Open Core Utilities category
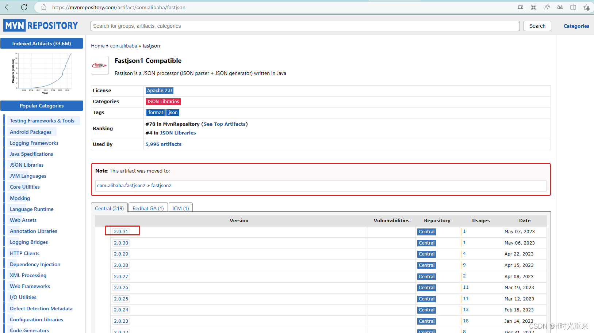The width and height of the screenshot is (594, 333). (x=25, y=187)
